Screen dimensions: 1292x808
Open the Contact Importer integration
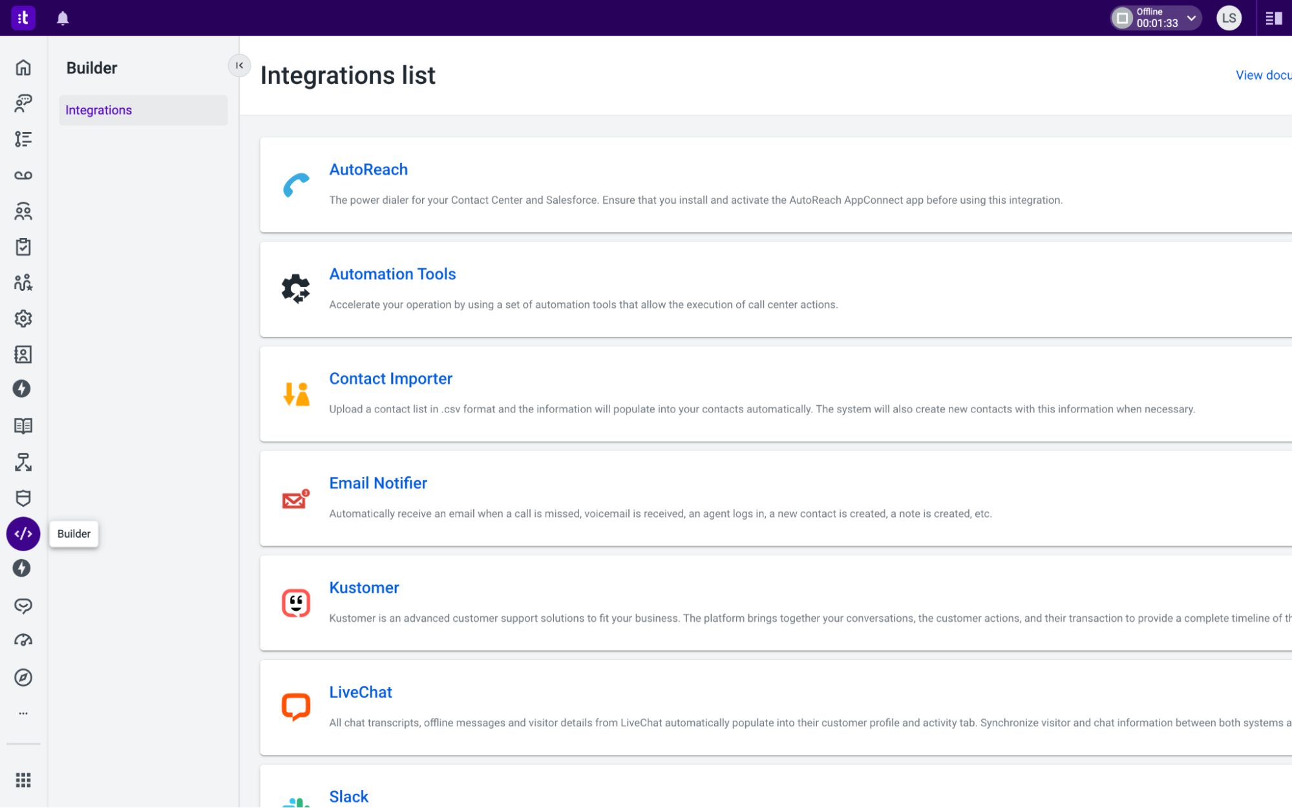point(390,379)
